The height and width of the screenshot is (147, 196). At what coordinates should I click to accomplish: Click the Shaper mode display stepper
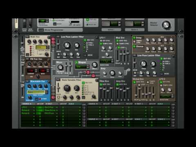88,67
